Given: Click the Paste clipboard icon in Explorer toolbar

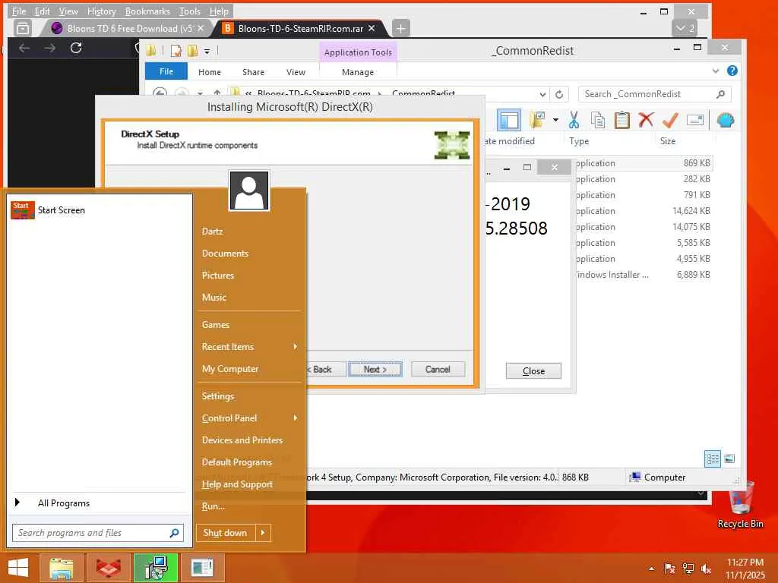Looking at the screenshot, I should point(621,120).
